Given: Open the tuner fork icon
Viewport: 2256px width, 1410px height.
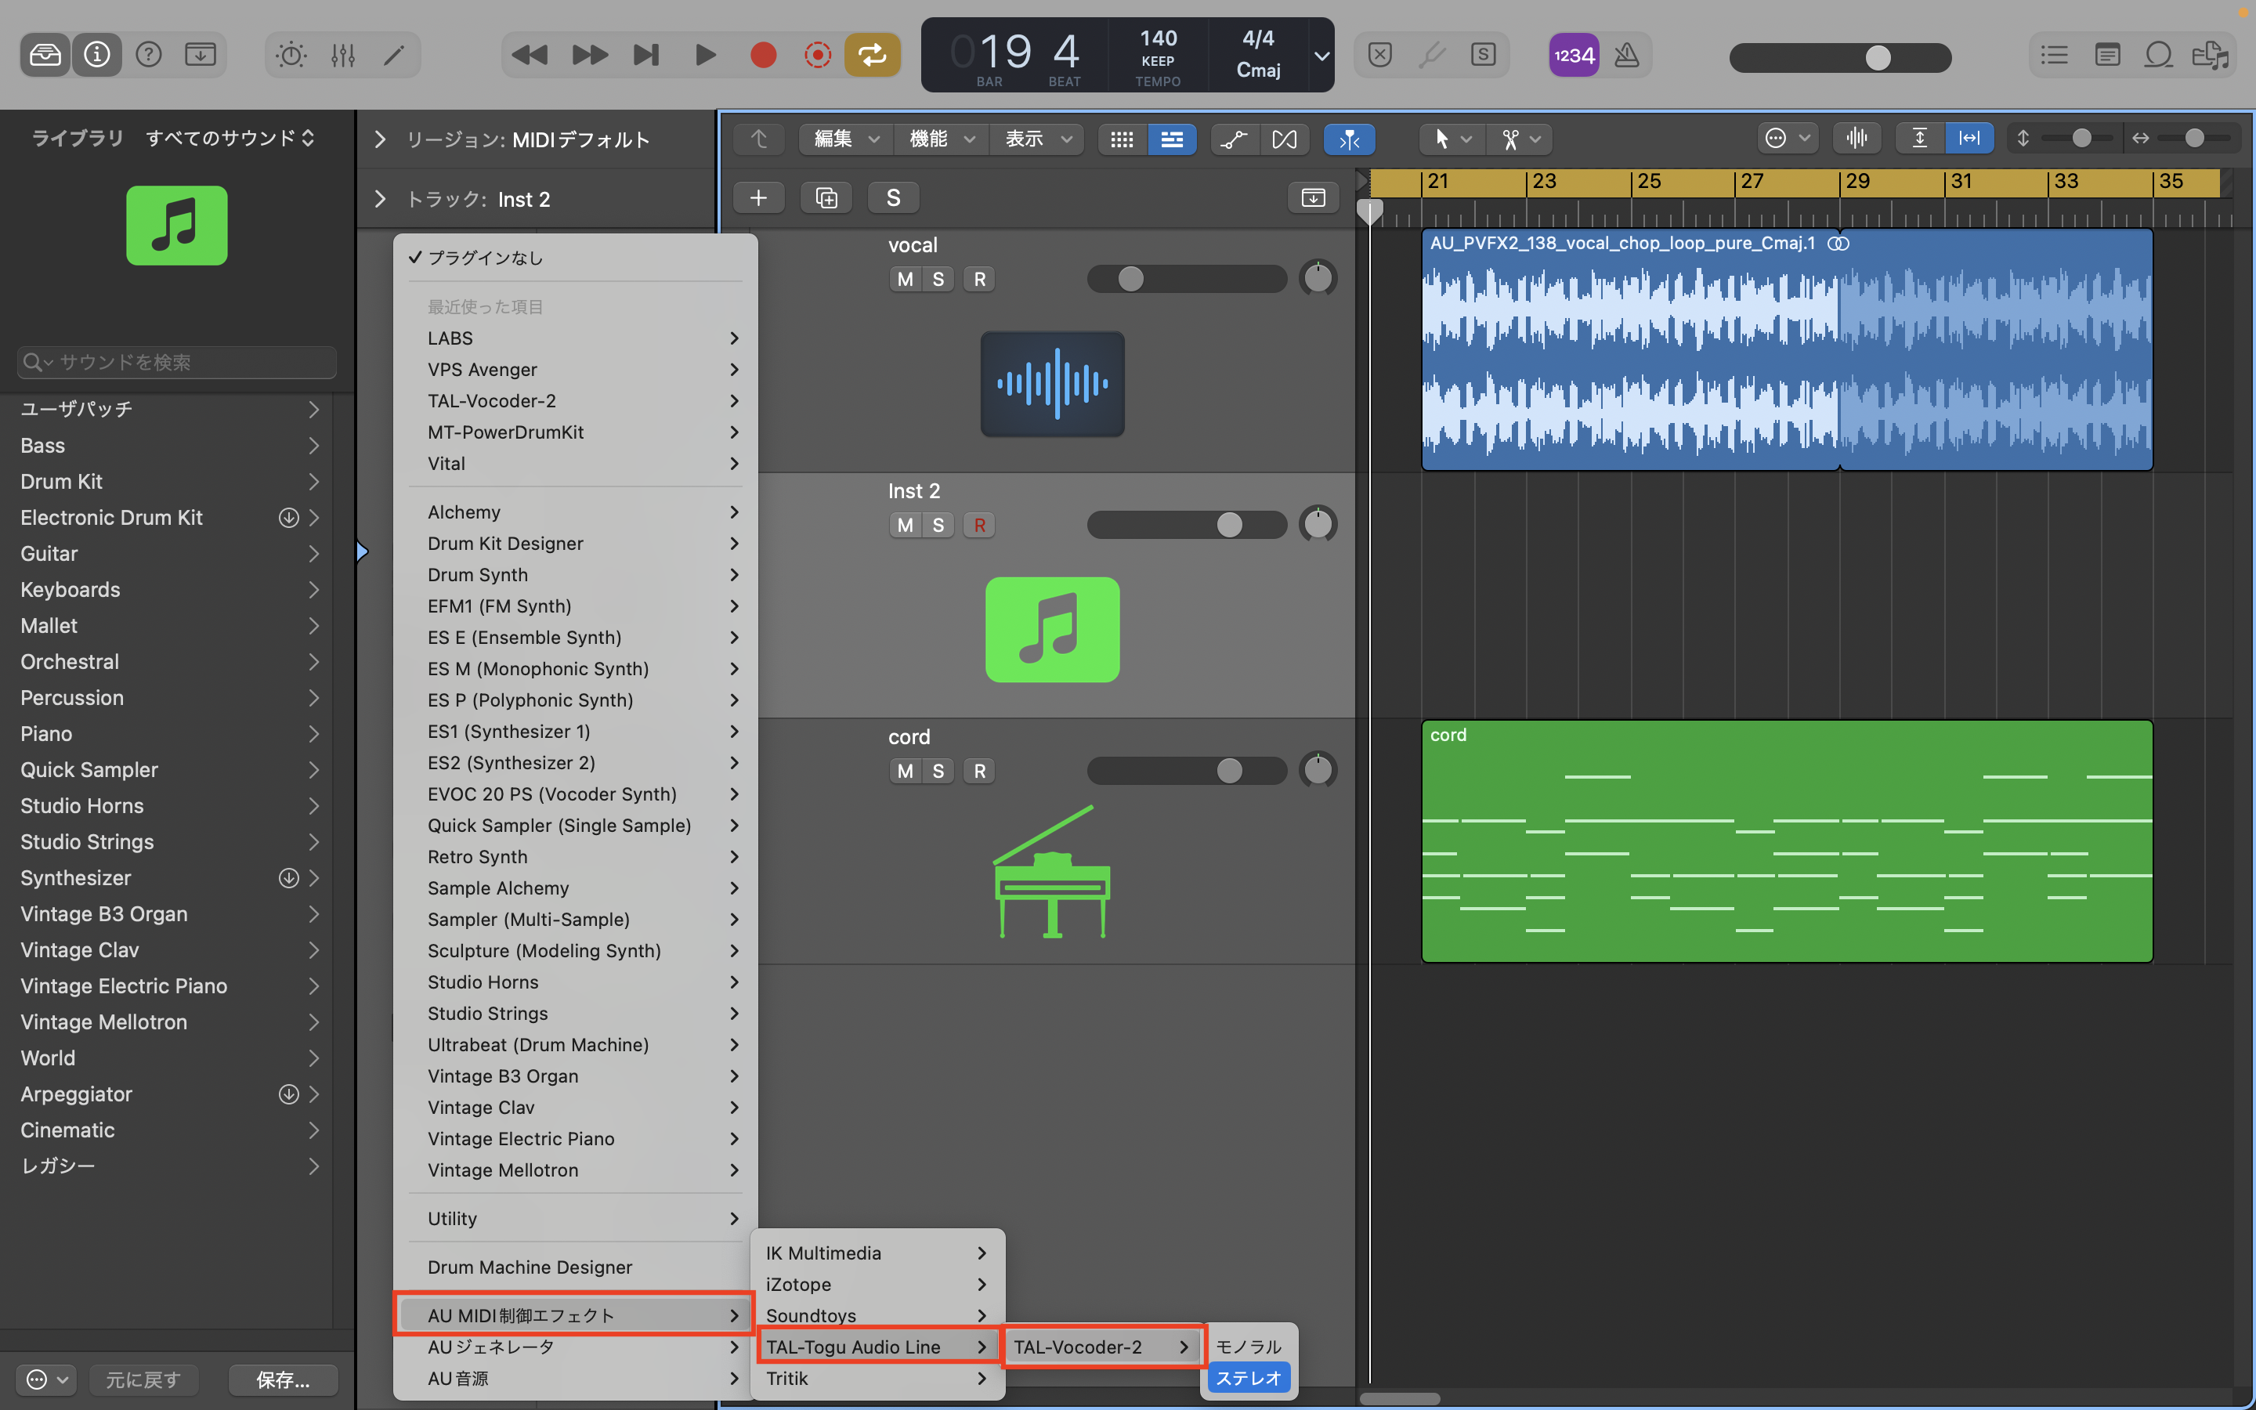Looking at the screenshot, I should pyautogui.click(x=1432, y=55).
